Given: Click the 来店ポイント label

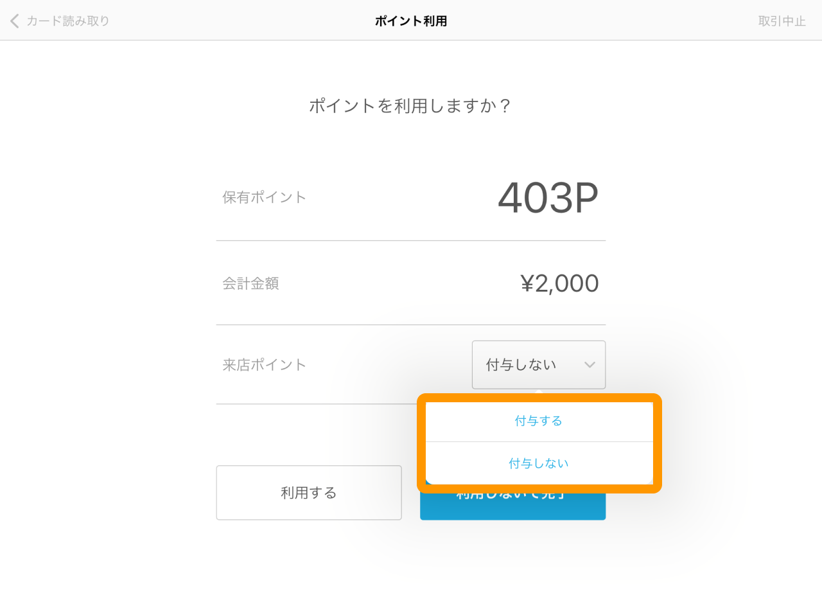Looking at the screenshot, I should 265,365.
